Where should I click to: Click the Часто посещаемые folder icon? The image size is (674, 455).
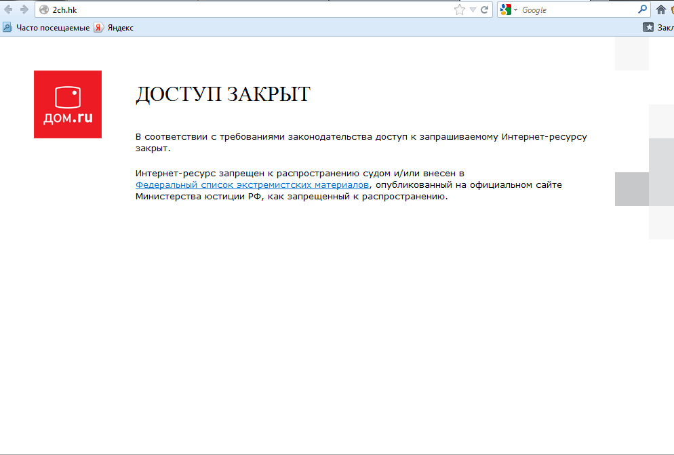pyautogui.click(x=7, y=28)
